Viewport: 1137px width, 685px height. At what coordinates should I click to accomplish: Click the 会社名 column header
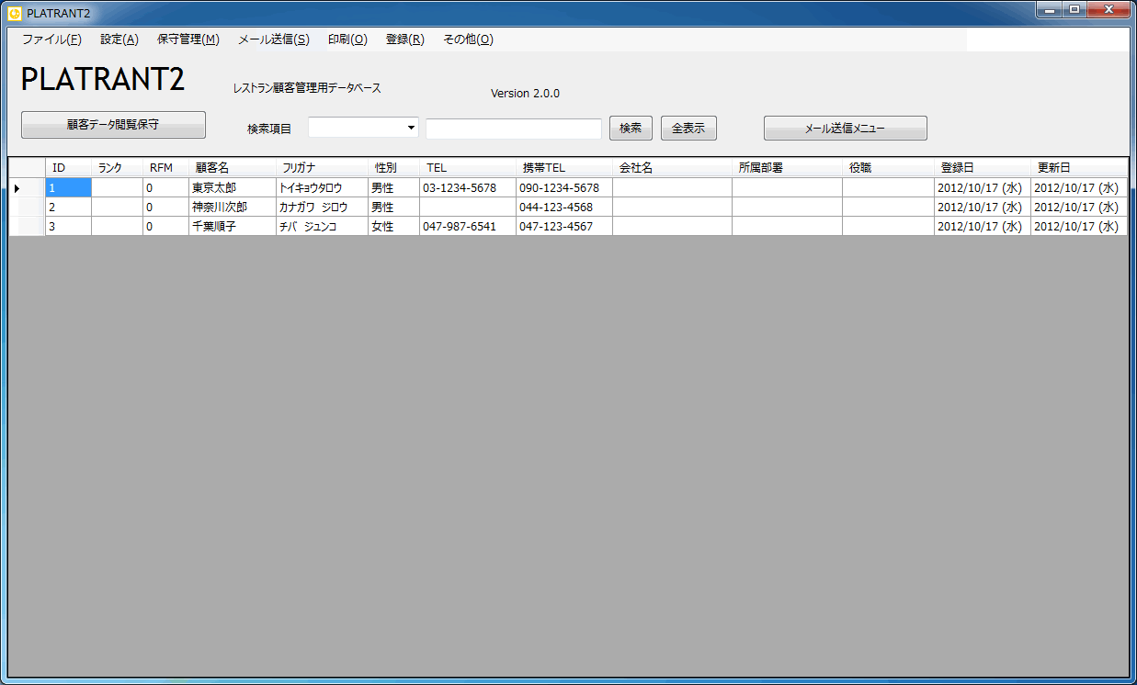coord(672,168)
